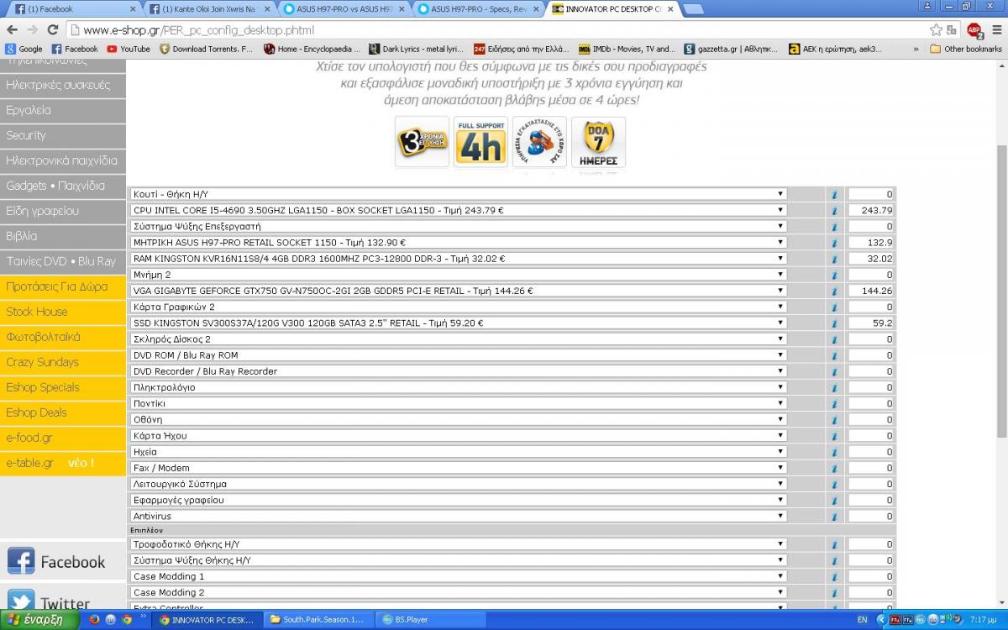
Task: Switch to the ASUS H97-PRO vs ASUS tab
Action: pyautogui.click(x=343, y=8)
